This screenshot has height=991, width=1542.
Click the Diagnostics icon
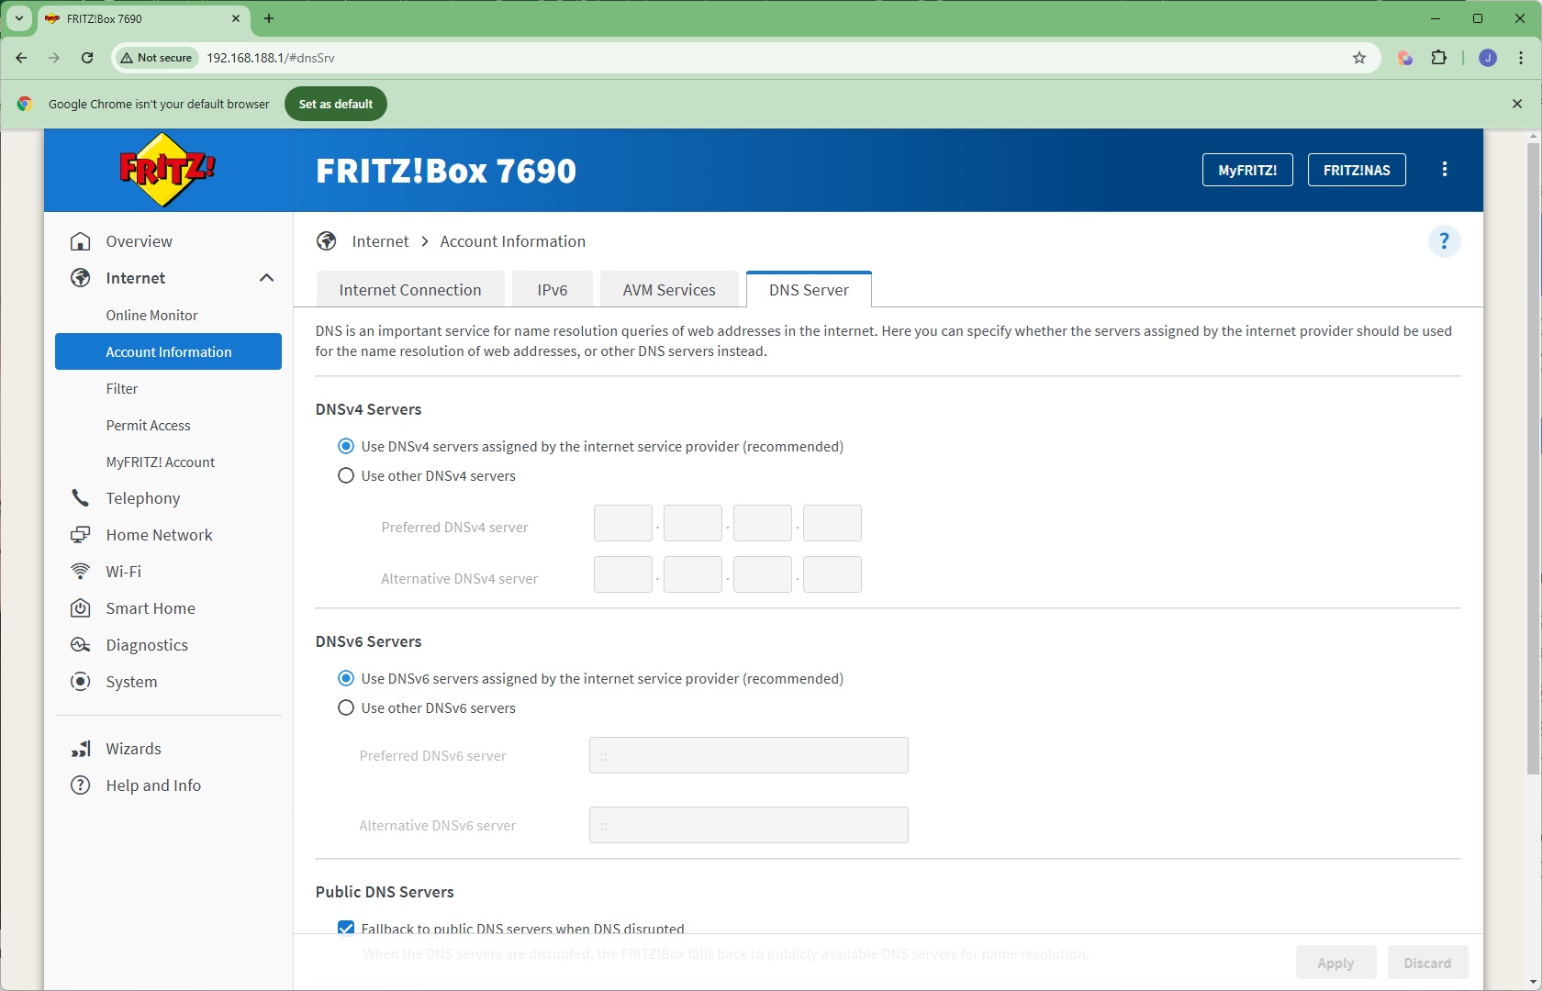tap(81, 645)
